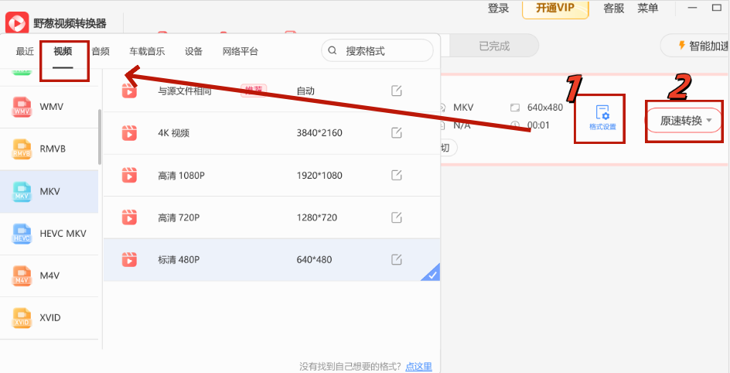Click the 自动 resolution value

point(305,91)
